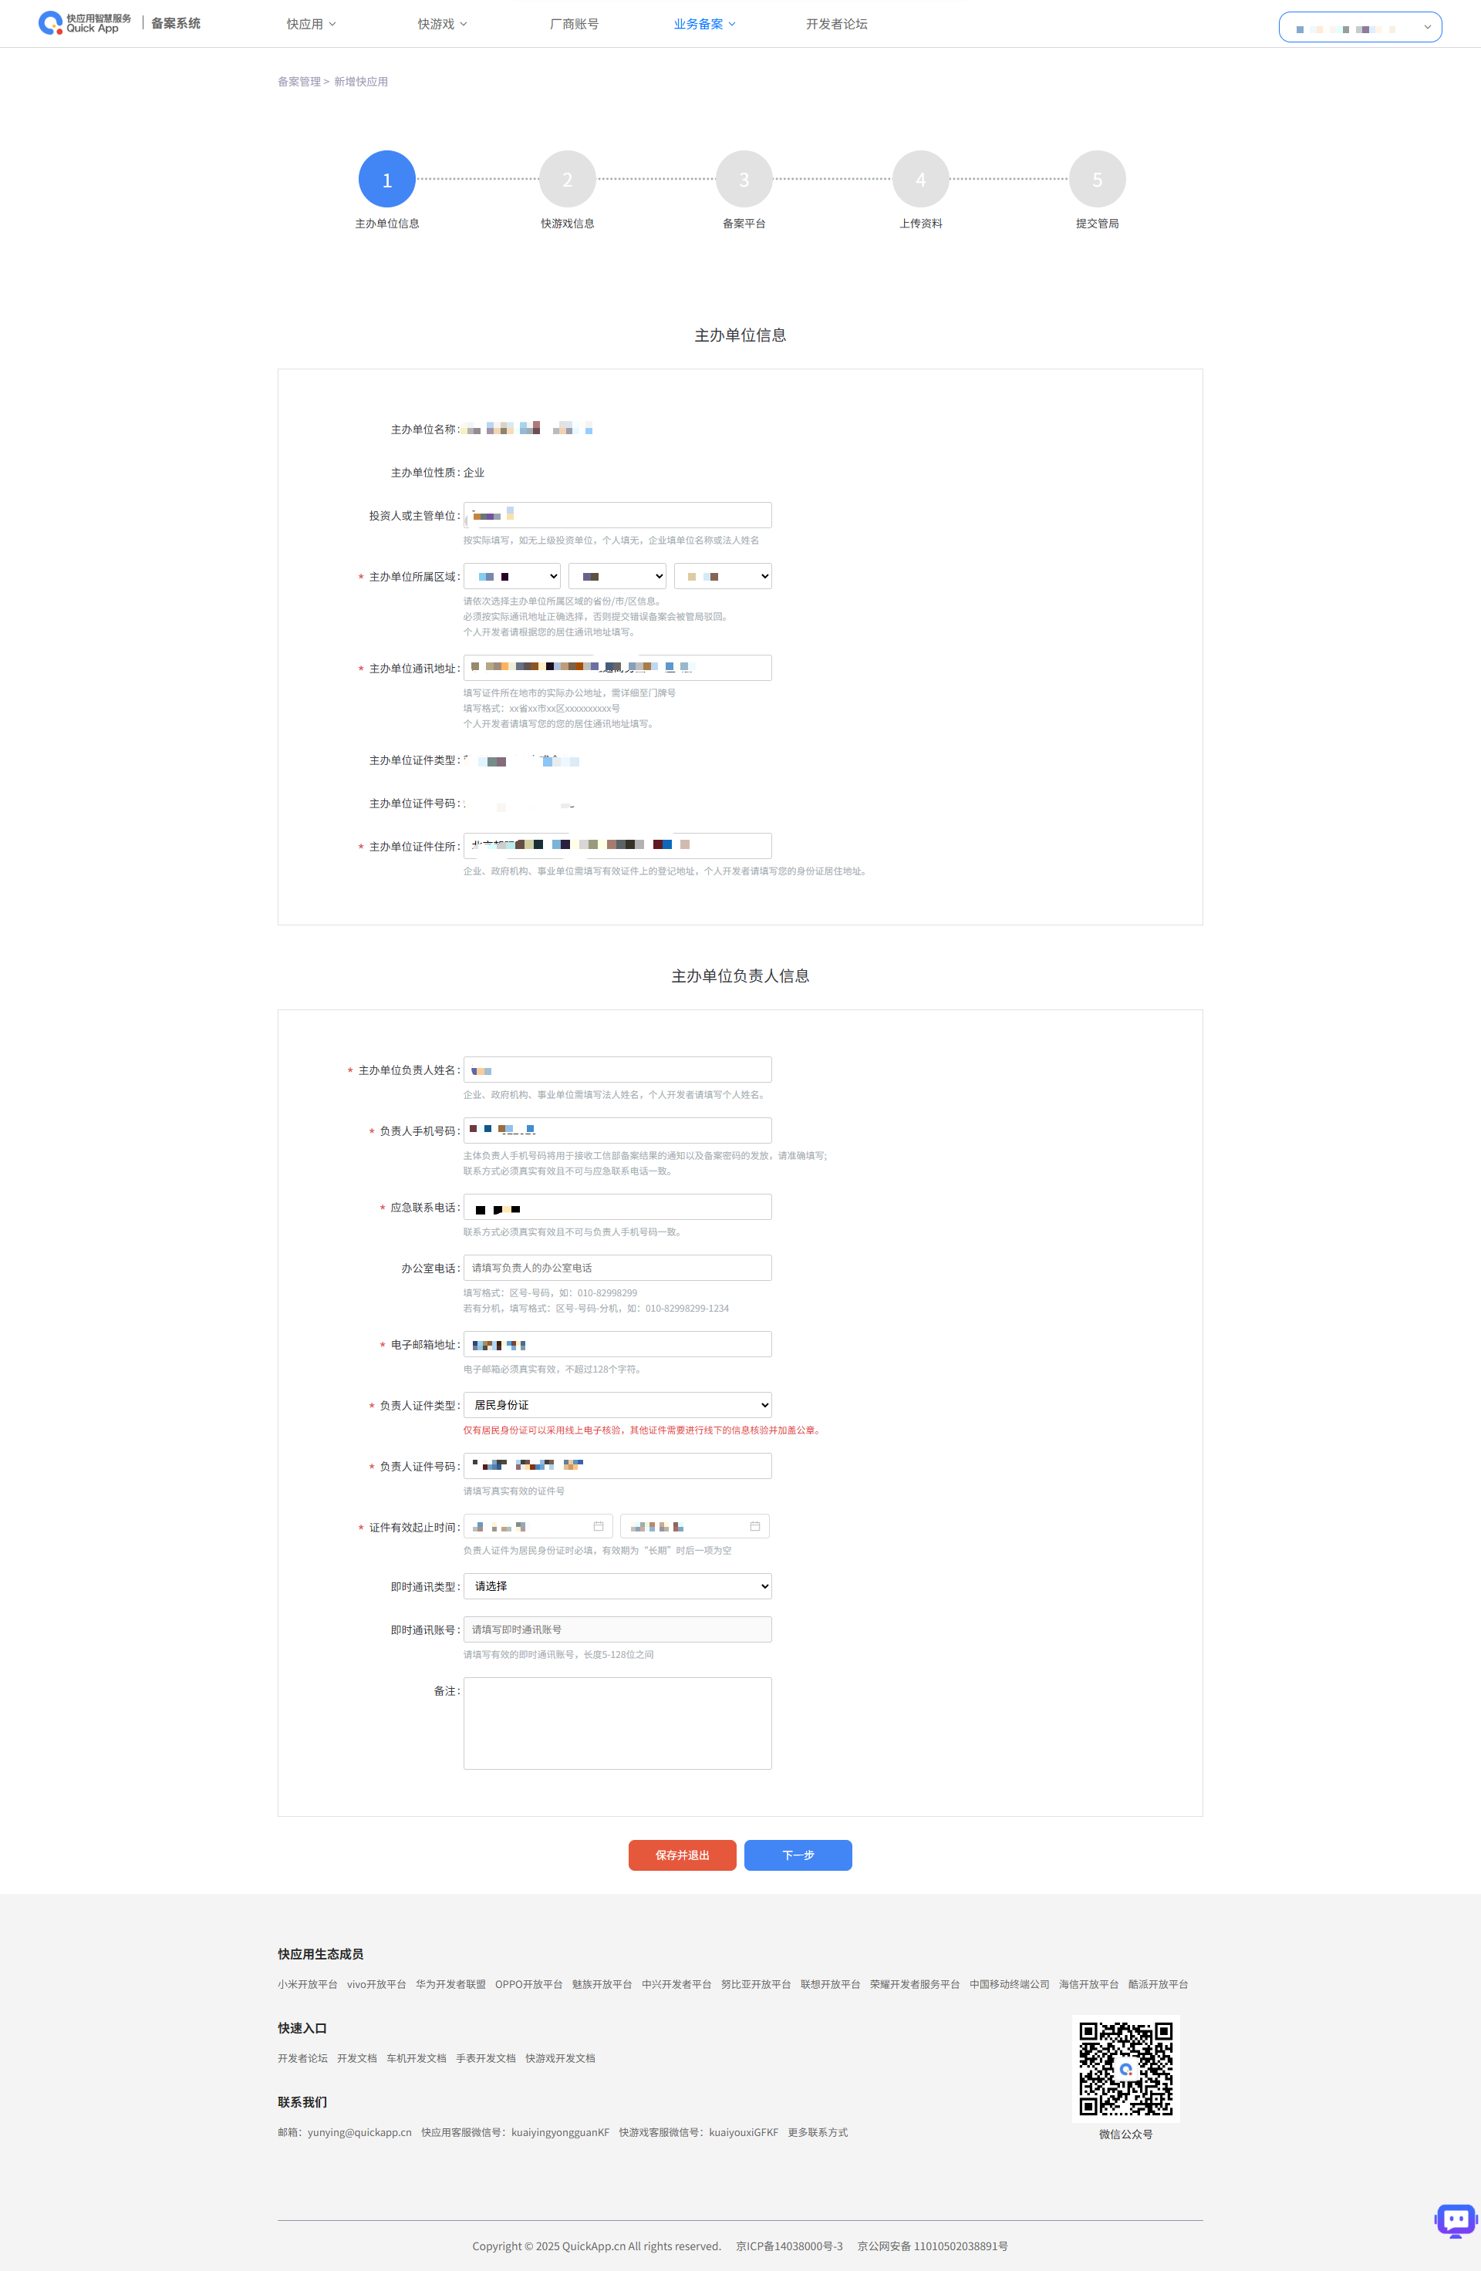Click the Quick App logo icon

(49, 23)
